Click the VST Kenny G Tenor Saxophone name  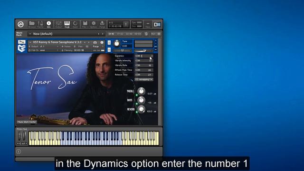point(57,42)
